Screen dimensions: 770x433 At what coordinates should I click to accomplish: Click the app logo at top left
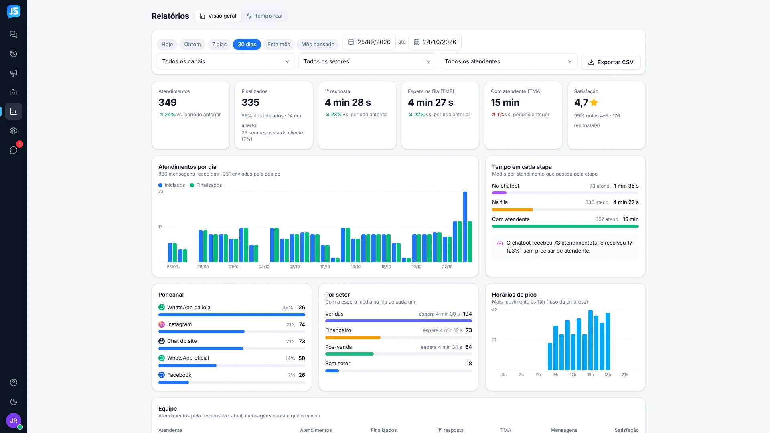14,12
